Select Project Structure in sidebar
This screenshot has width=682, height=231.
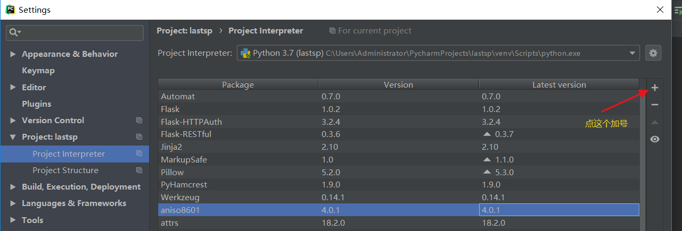pos(65,170)
